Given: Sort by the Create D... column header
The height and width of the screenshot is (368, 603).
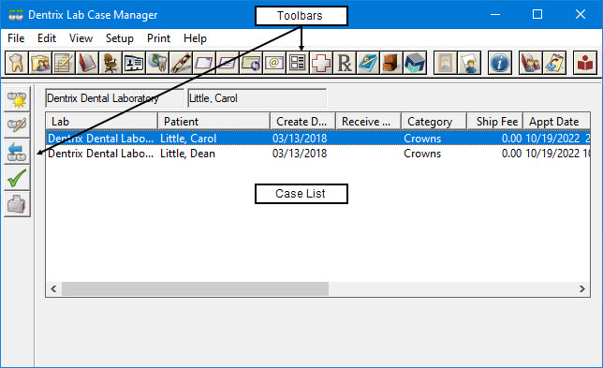Looking at the screenshot, I should [303, 122].
